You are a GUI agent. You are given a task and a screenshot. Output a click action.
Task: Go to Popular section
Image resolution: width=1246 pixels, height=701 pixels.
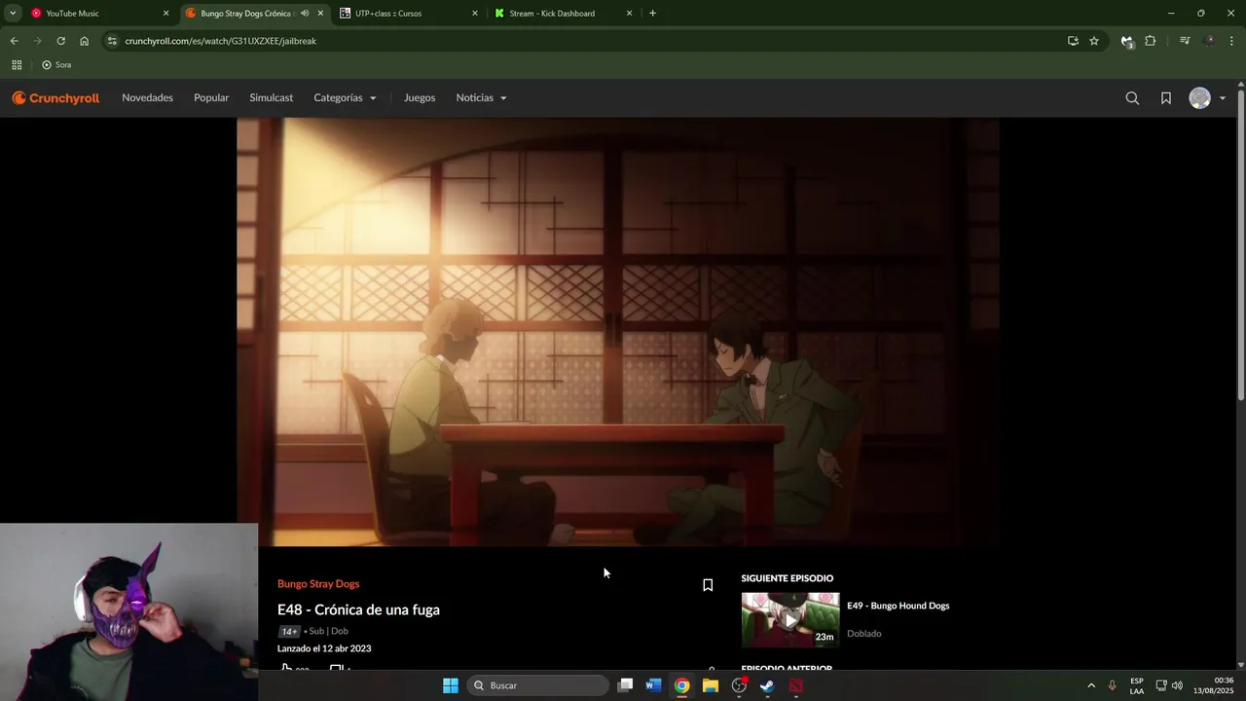tap(211, 98)
